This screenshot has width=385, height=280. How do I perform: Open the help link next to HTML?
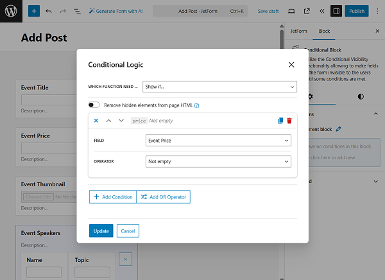pyautogui.click(x=196, y=105)
